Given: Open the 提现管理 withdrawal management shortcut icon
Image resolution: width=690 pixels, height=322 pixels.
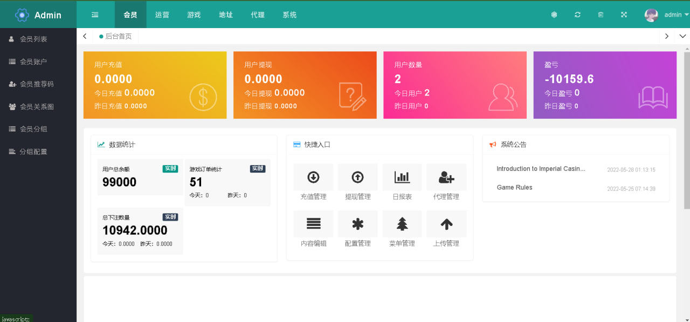Looking at the screenshot, I should 357,177.
